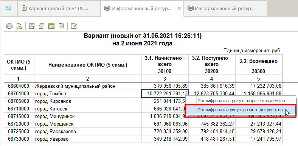This screenshot has height=146, width=298.
Task: Close the active 'Информационный ресур...' tab
Action: 179,8
